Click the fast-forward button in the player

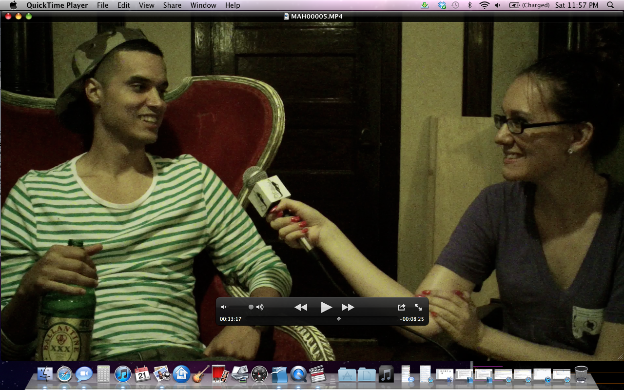pyautogui.click(x=348, y=307)
